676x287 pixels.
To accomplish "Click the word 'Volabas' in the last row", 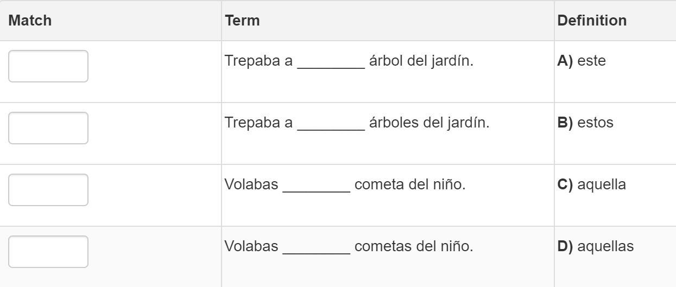I will [251, 247].
